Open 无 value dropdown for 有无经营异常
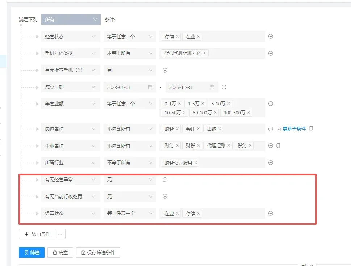The width and height of the screenshot is (351, 266). [130, 180]
